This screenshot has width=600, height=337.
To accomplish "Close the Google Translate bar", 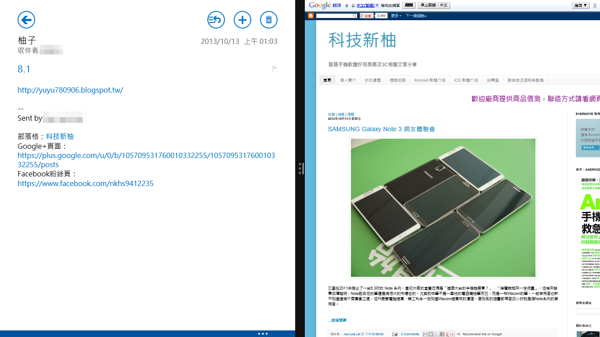I will point(595,6).
